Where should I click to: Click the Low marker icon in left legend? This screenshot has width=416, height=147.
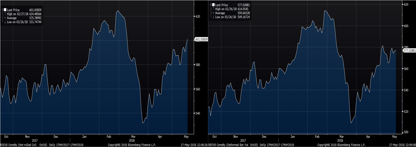tap(5, 22)
